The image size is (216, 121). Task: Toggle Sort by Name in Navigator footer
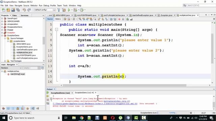(33, 109)
